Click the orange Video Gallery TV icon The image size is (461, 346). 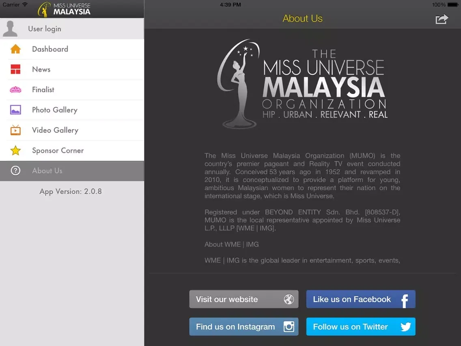(15, 130)
